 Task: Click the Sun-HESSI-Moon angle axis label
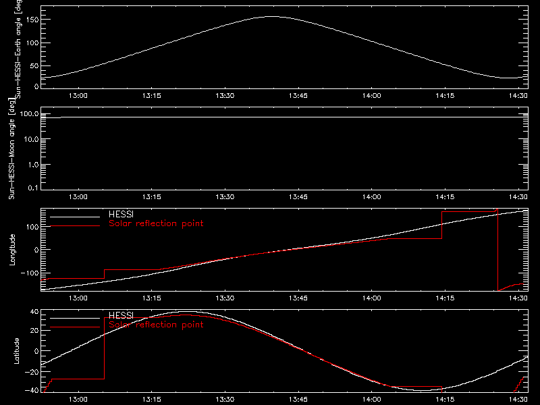pyautogui.click(x=12, y=148)
